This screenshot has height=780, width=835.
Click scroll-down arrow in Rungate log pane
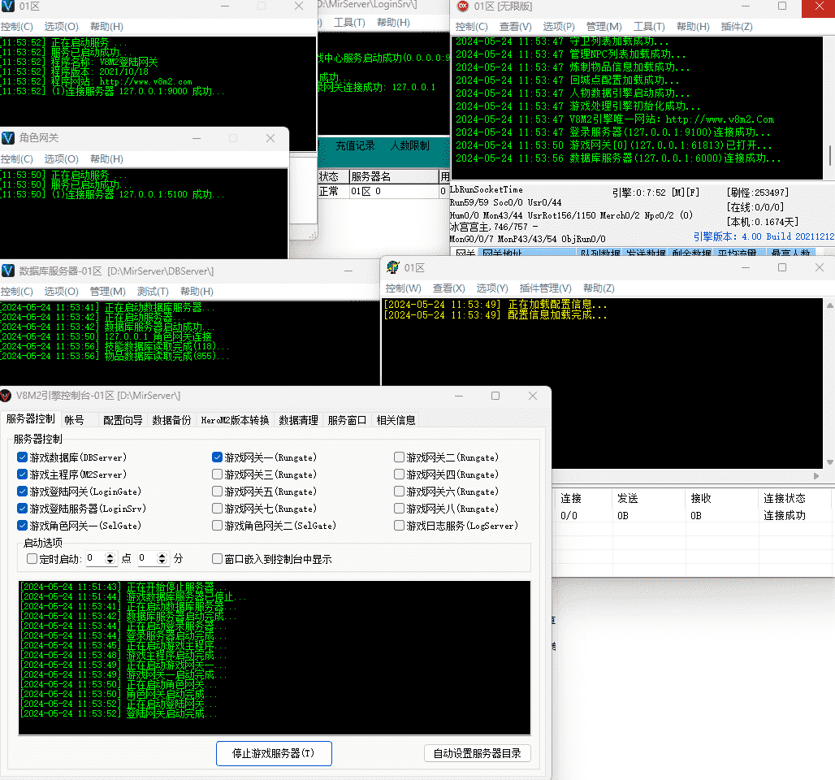coord(829,462)
